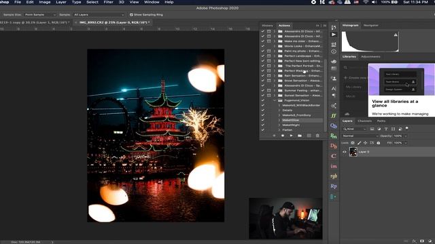Toggle dialog box for Sunset Sensation set
The height and width of the screenshot is (244, 435).
pos(269,96)
